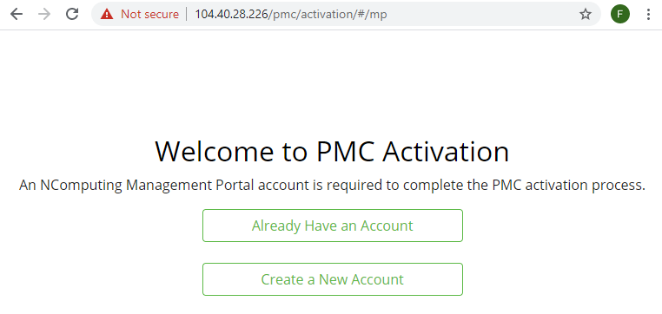The image size is (662, 314).
Task: Bookmark this page with the star icon
Action: click(x=586, y=15)
